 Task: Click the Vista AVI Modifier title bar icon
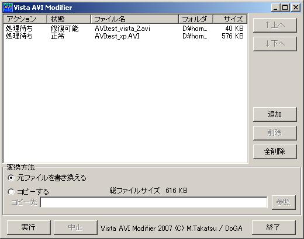[x=8, y=8]
